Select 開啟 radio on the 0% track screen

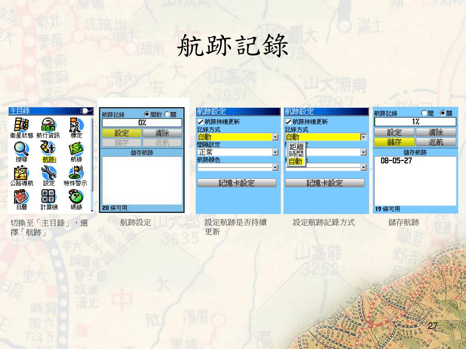pos(147,114)
